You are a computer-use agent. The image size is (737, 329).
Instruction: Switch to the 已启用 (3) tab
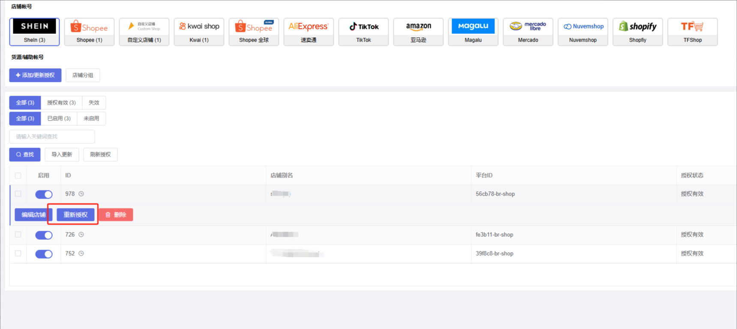click(59, 118)
